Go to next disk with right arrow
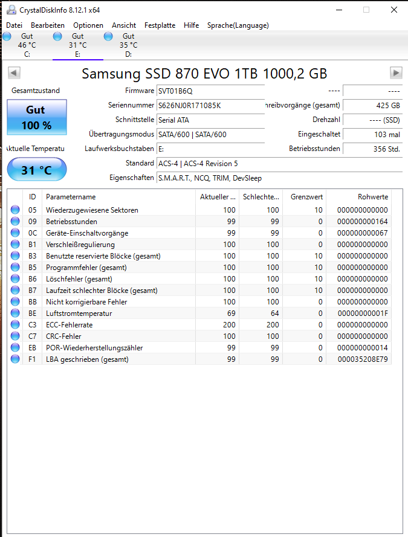Screen dimensions: 408x537 pos(396,72)
